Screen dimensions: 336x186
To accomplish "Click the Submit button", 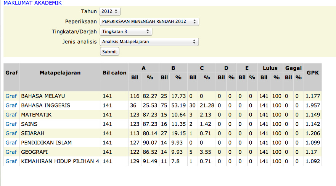I will point(109,52).
